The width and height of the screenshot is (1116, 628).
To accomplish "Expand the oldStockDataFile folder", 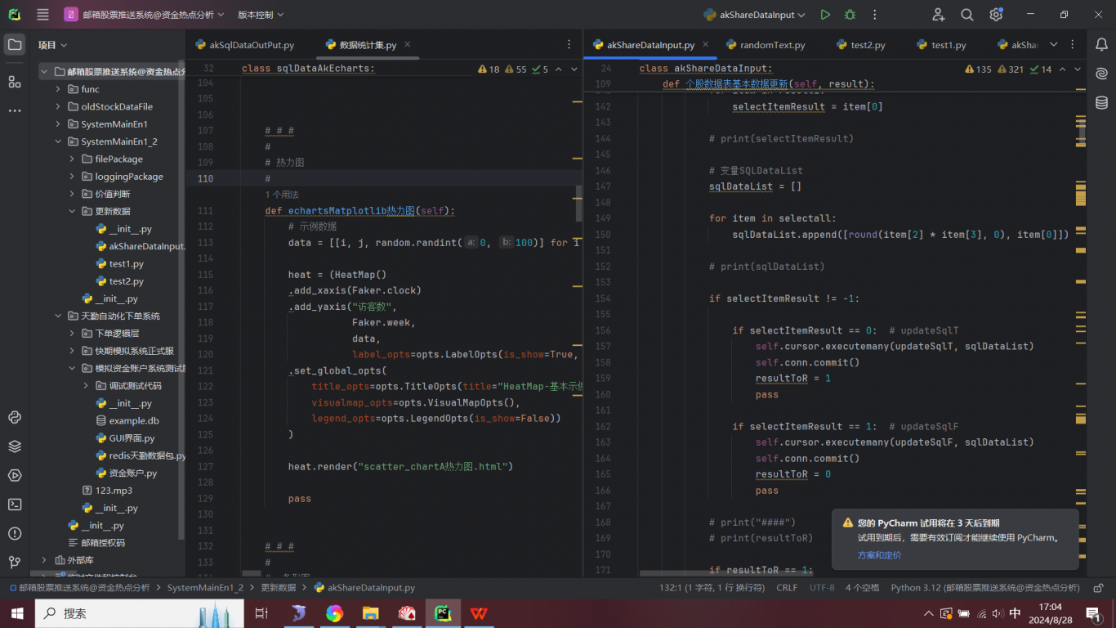I will coord(58,106).
